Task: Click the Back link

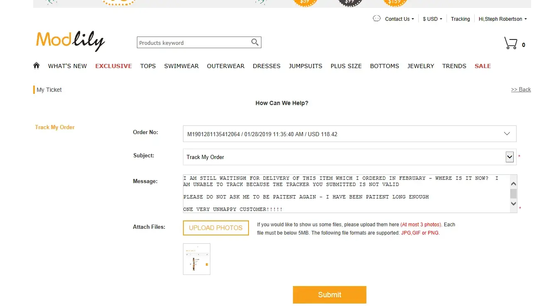Action: click(x=521, y=90)
